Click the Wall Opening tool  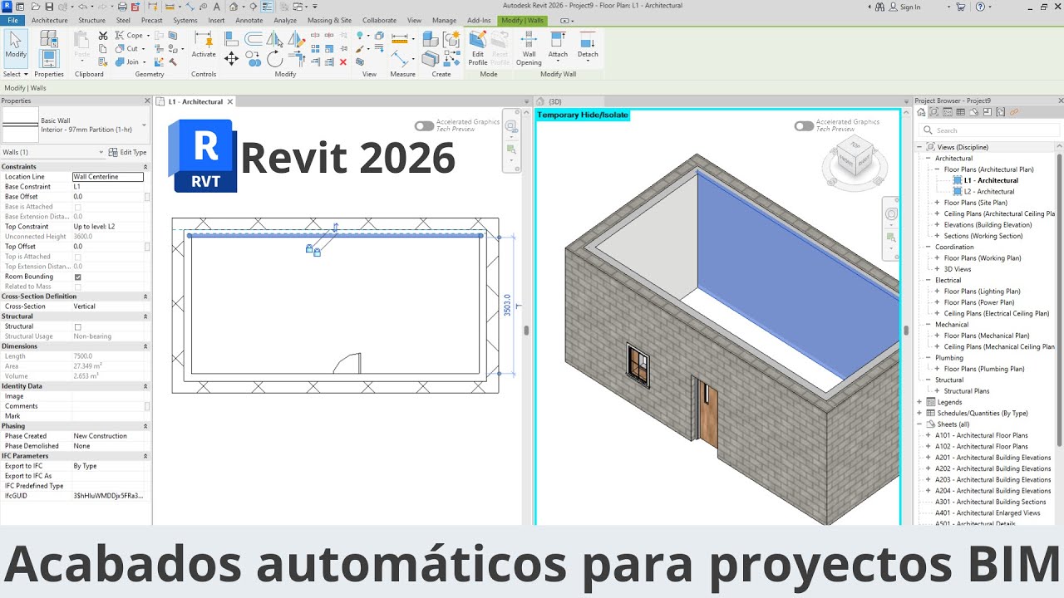pyautogui.click(x=529, y=49)
